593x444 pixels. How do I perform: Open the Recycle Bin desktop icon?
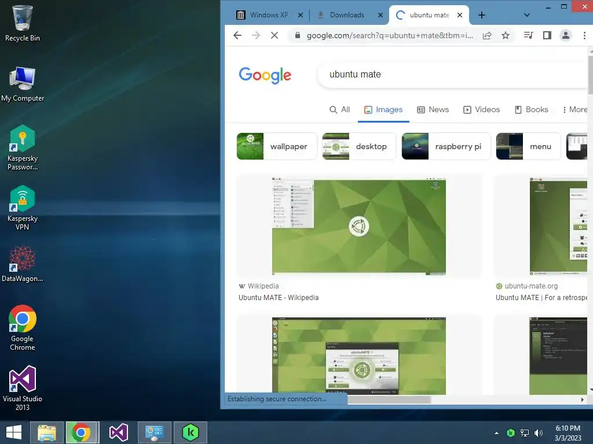coord(23,23)
